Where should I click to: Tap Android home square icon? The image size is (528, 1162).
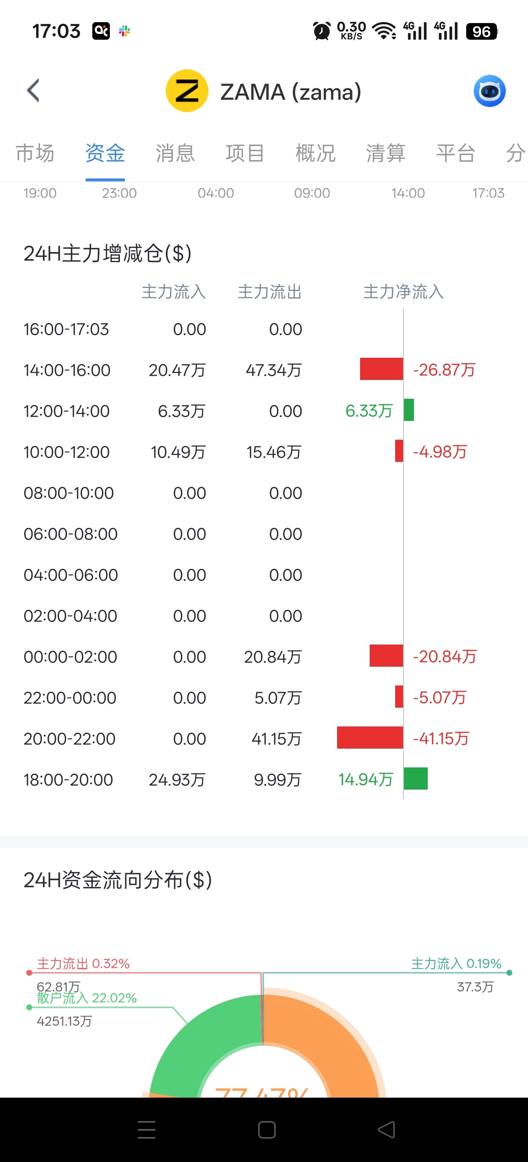(x=267, y=1129)
